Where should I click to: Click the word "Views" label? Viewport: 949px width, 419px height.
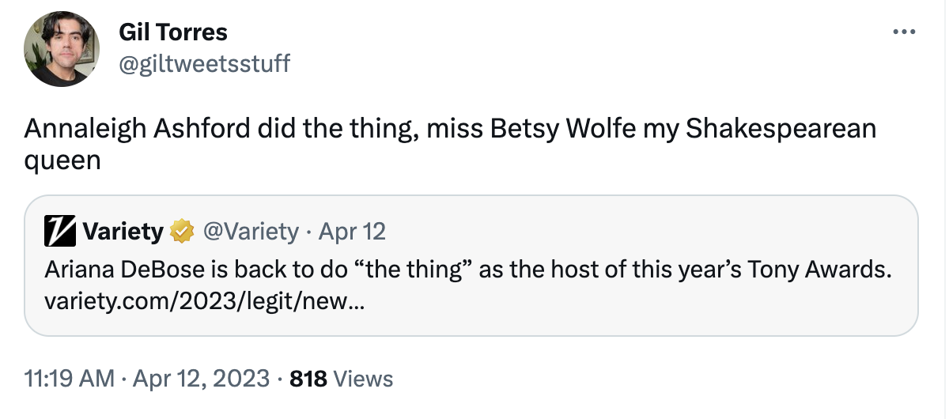pyautogui.click(x=363, y=379)
